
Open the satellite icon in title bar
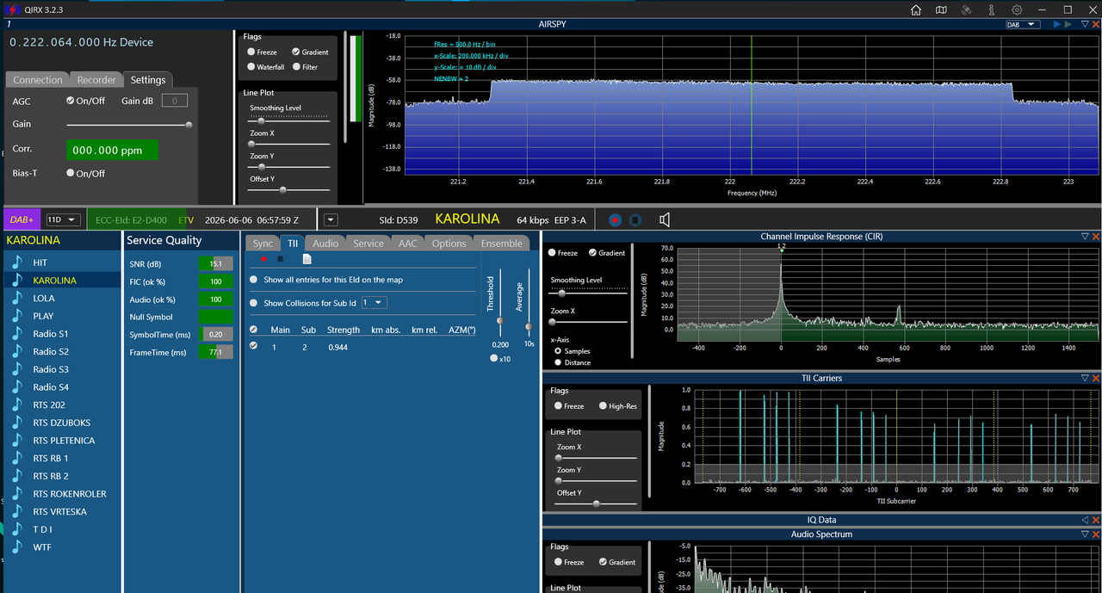(967, 9)
